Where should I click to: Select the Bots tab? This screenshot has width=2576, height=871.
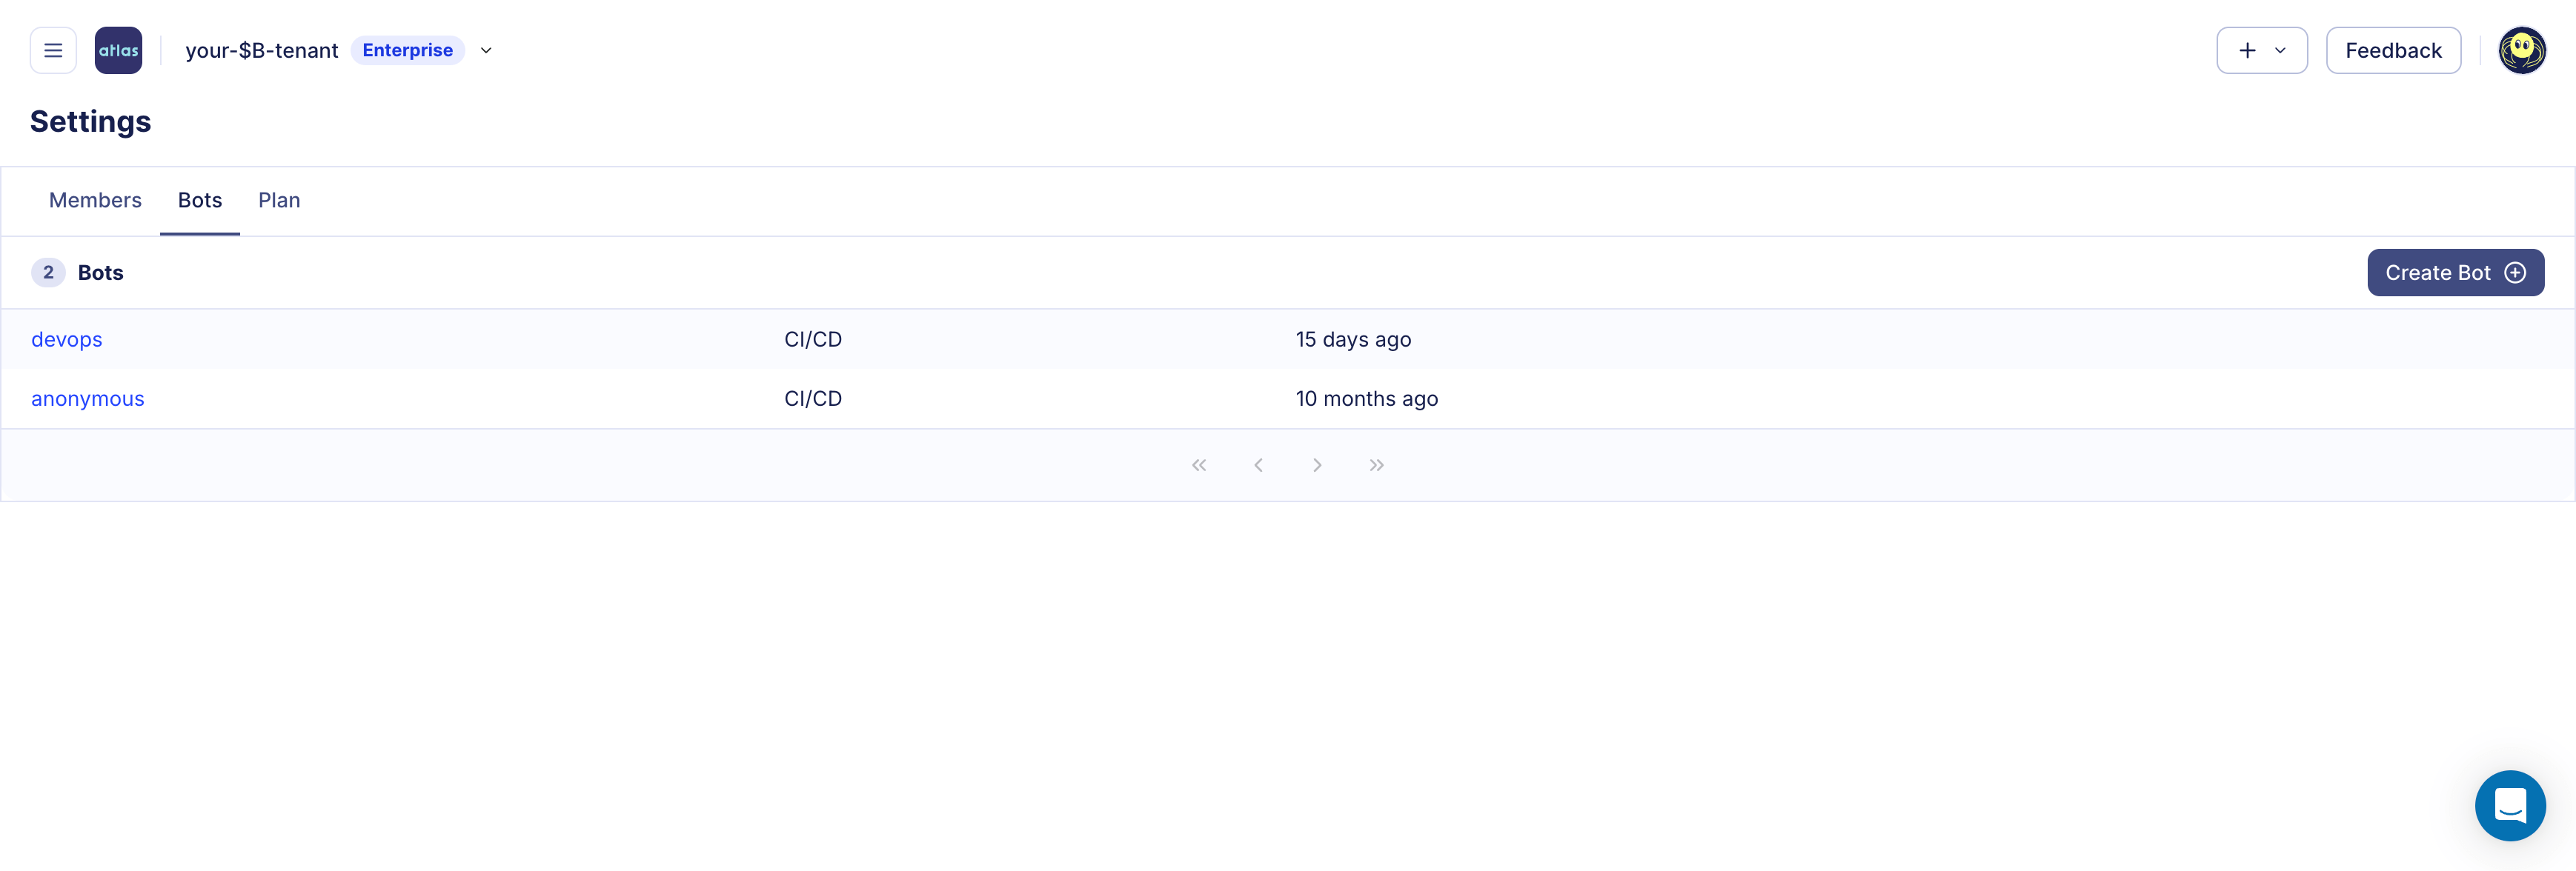pos(199,200)
